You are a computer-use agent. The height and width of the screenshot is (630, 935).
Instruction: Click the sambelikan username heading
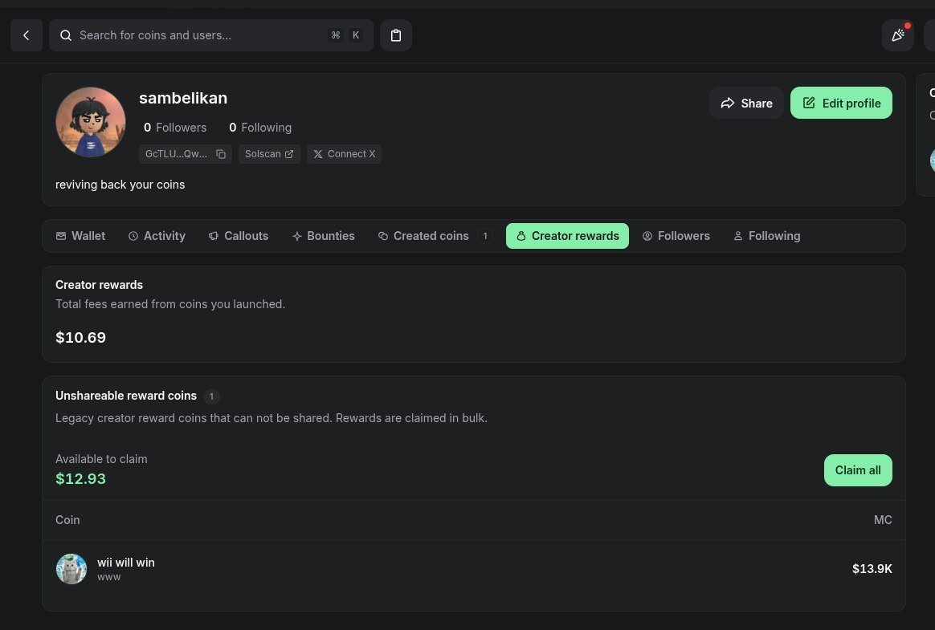pyautogui.click(x=183, y=98)
